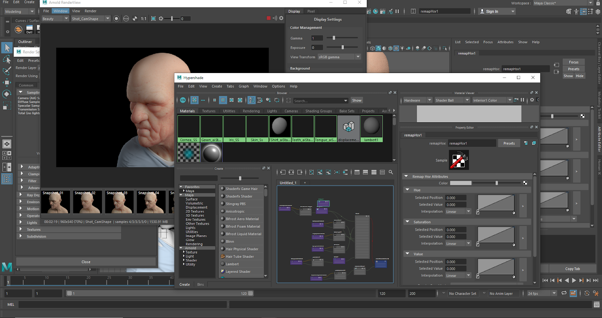Switch to Textures tab in browser
This screenshot has width=602, height=318.
[209, 111]
